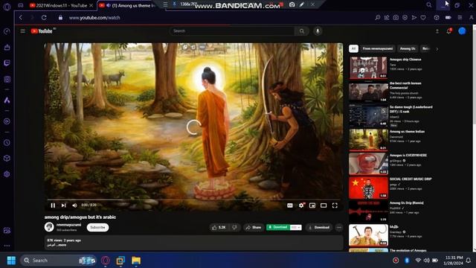
Task: Click the page vertical scrollbar
Action: 475,138
